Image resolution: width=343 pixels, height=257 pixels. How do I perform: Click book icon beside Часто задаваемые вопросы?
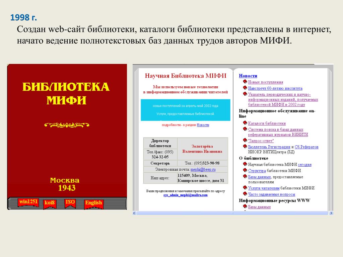point(245,194)
